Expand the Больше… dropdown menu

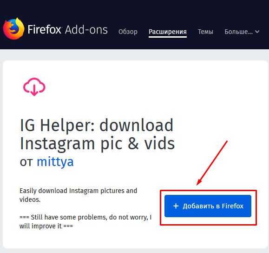click(242, 32)
